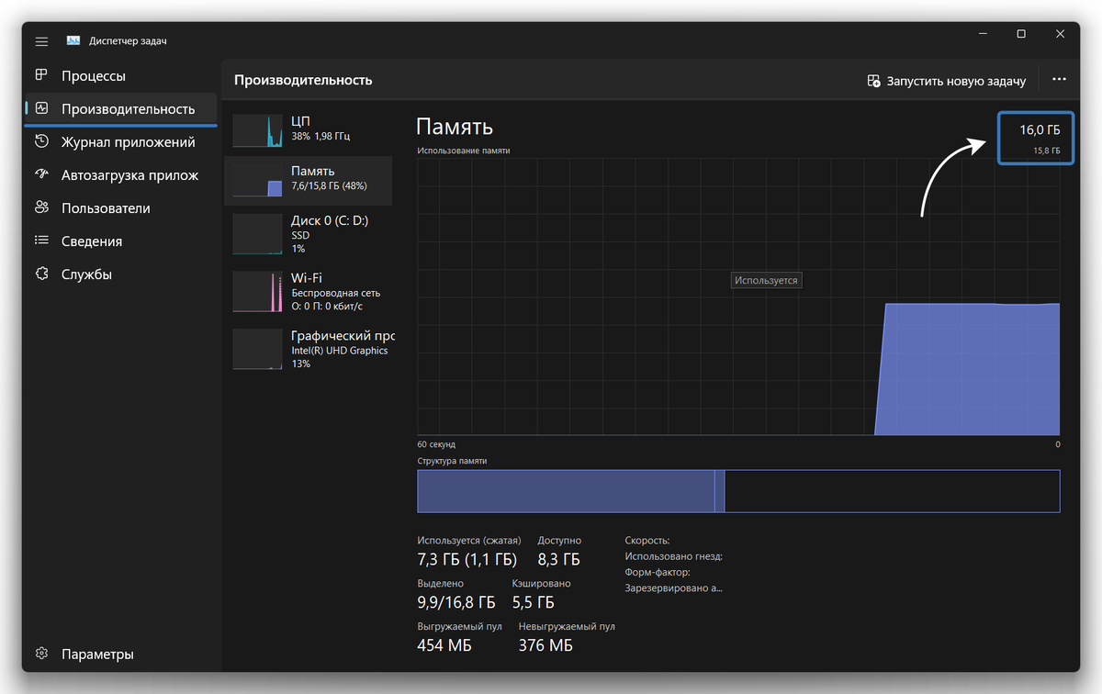This screenshot has width=1102, height=694.
Task: Click the Структура памяти composition bar
Action: pyautogui.click(x=738, y=491)
